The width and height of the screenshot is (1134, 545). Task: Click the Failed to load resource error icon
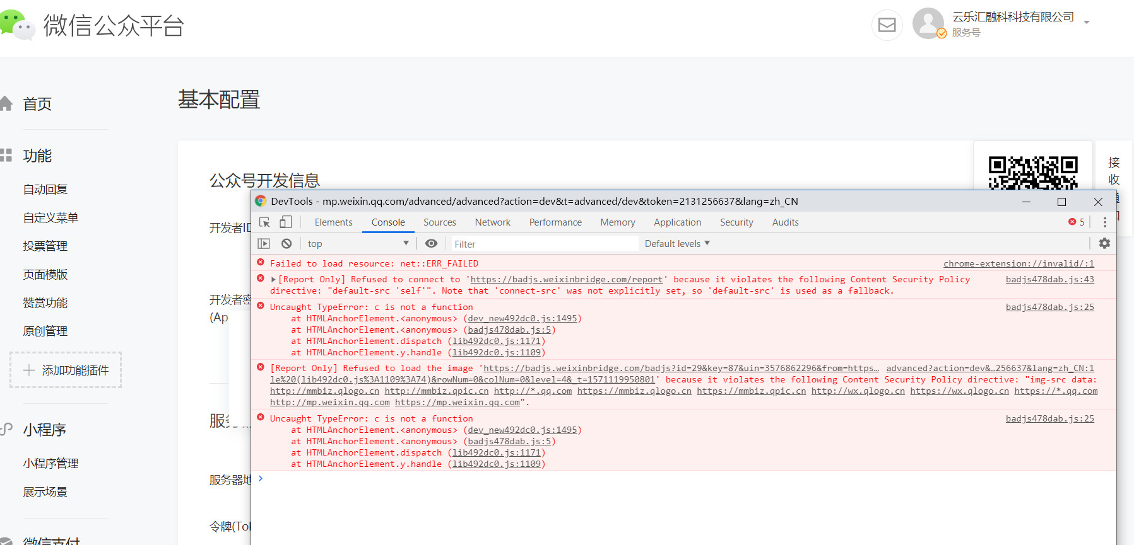[261, 263]
